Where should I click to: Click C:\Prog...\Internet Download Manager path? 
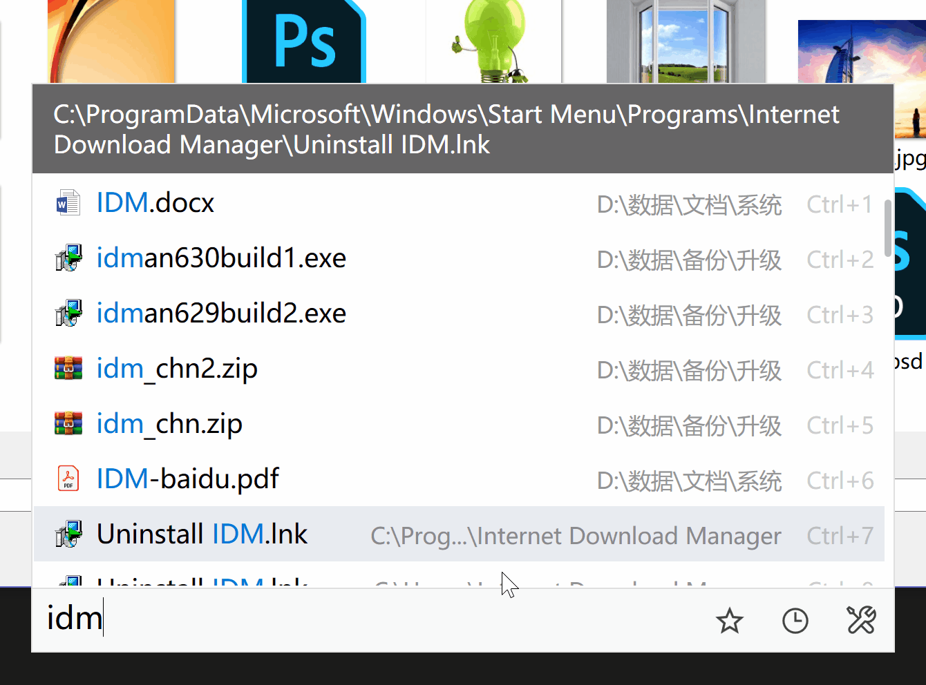(576, 537)
